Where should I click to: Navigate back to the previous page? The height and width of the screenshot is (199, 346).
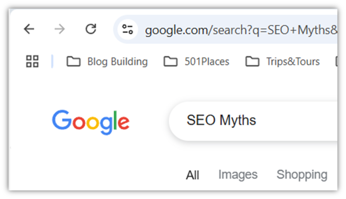(29, 29)
